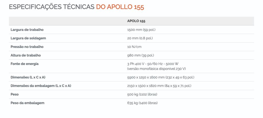Select the "APOLO 155" column header

tap(136, 21)
